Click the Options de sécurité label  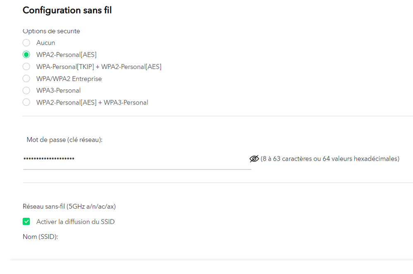51,31
